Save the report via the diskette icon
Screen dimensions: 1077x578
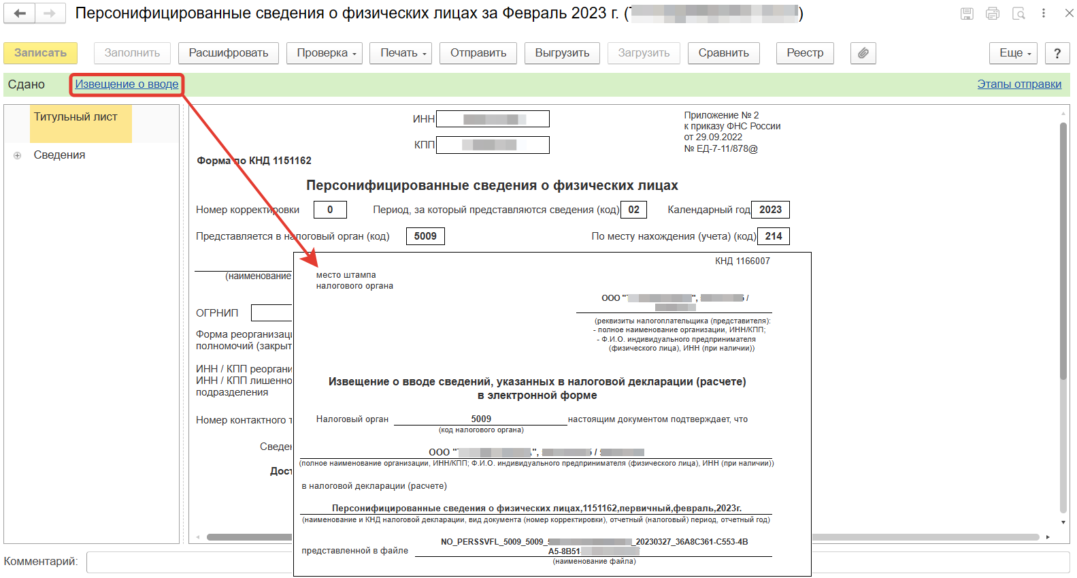[x=967, y=14]
